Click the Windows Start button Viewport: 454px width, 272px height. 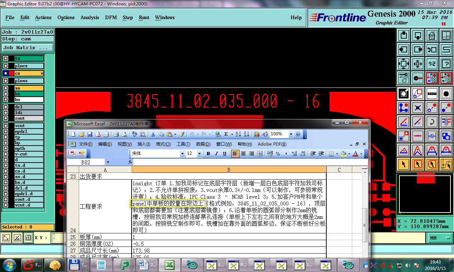10,265
